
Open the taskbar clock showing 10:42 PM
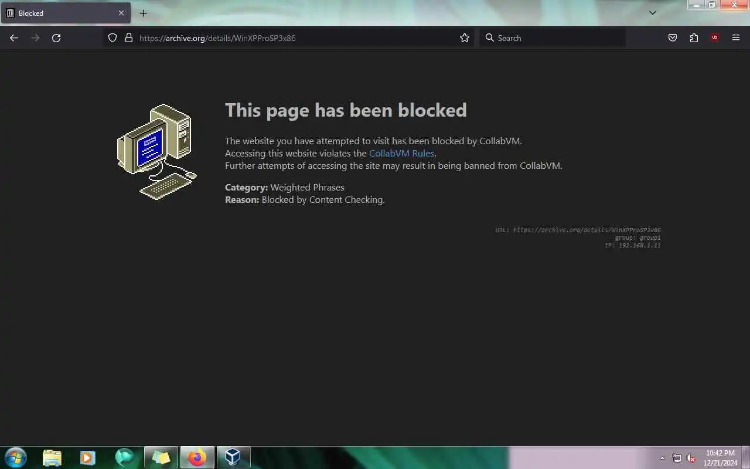point(720,458)
